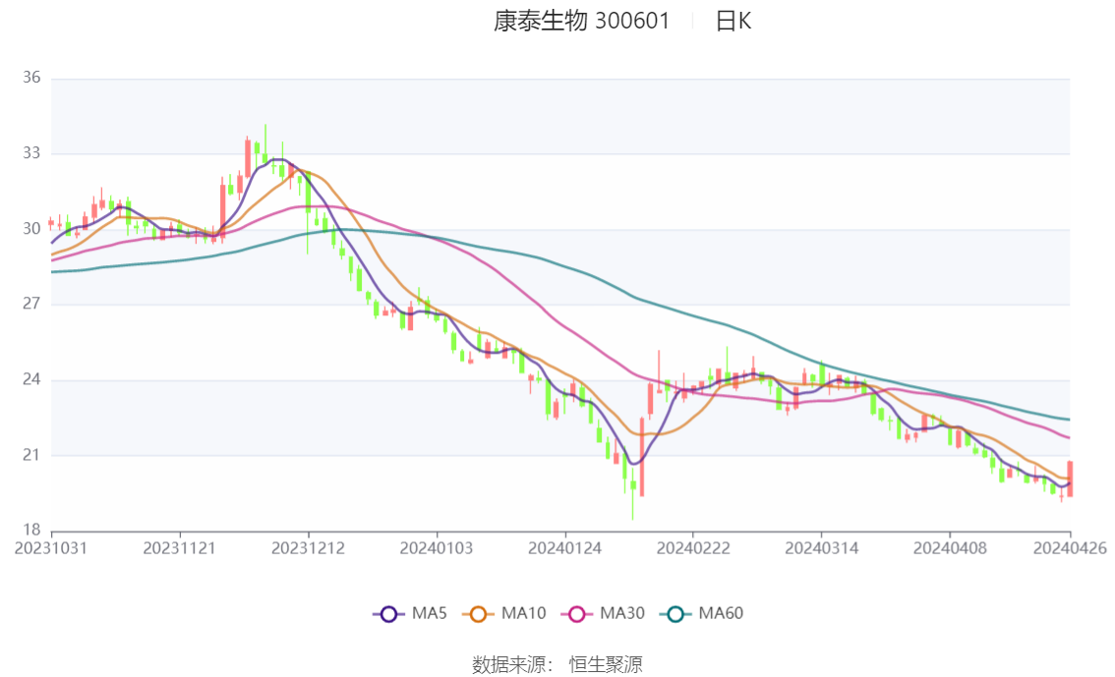Click the last red candlestick at 20240426
Screen dimensions: 1115x677
(x=1070, y=479)
